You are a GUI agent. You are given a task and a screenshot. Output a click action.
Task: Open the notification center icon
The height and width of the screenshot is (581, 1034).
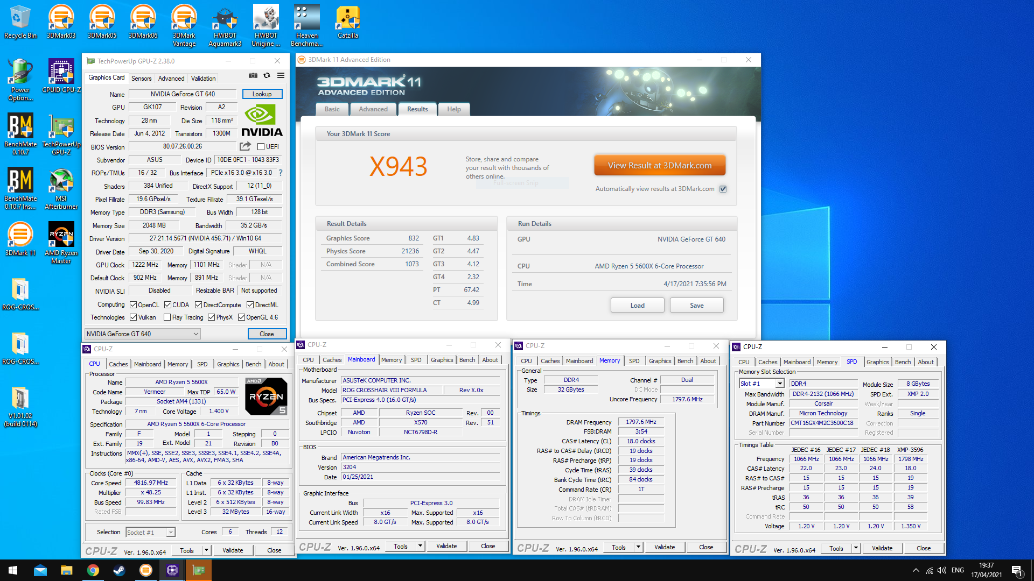pos(1017,570)
